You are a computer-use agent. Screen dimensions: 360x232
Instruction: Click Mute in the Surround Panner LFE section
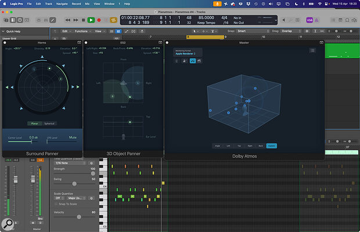click(x=73, y=137)
